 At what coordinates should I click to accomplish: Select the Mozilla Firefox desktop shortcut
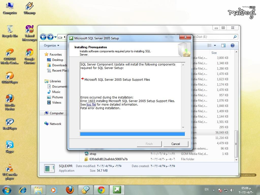tap(10, 102)
